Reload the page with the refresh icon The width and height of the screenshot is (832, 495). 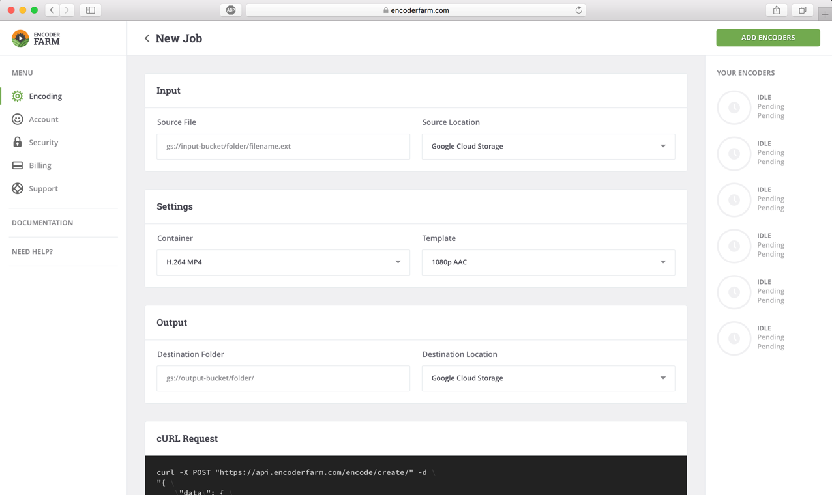578,10
